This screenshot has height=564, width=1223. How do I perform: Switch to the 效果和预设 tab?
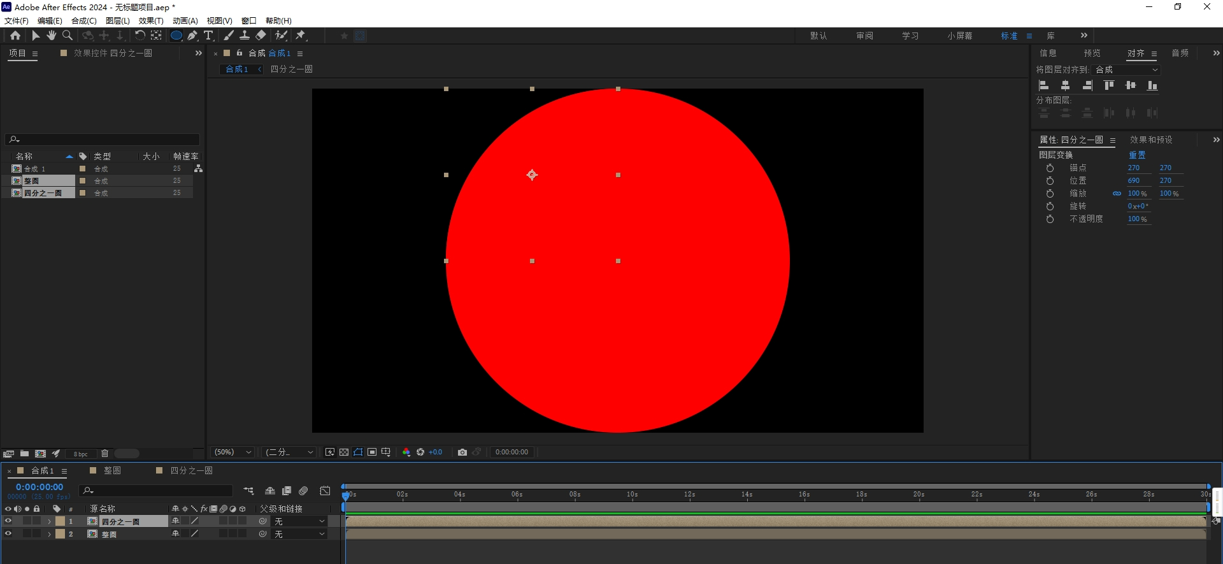1151,140
